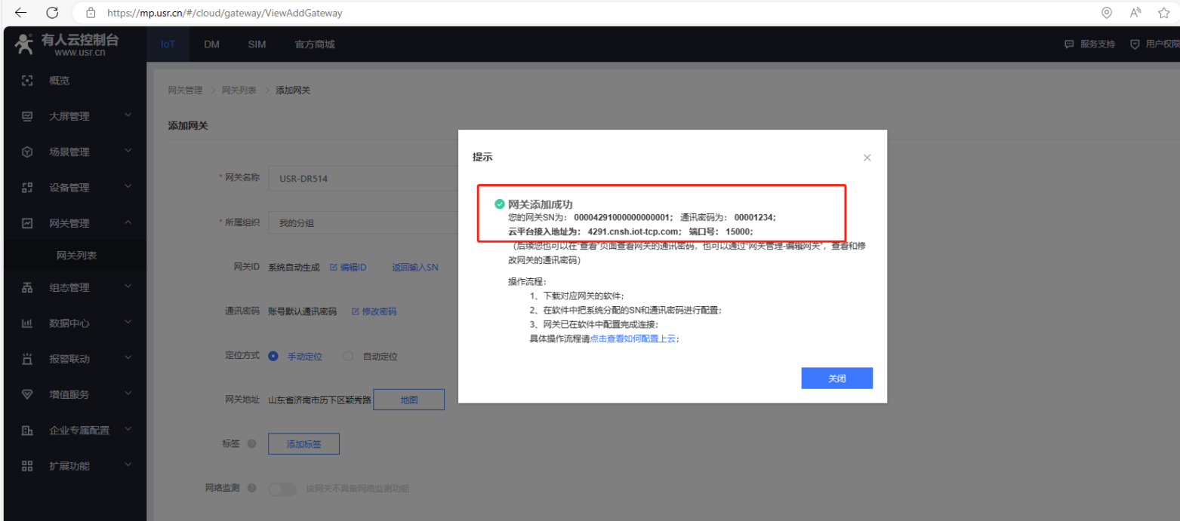
Task: Click the 报警联动 alarm icon
Action: pyautogui.click(x=27, y=359)
